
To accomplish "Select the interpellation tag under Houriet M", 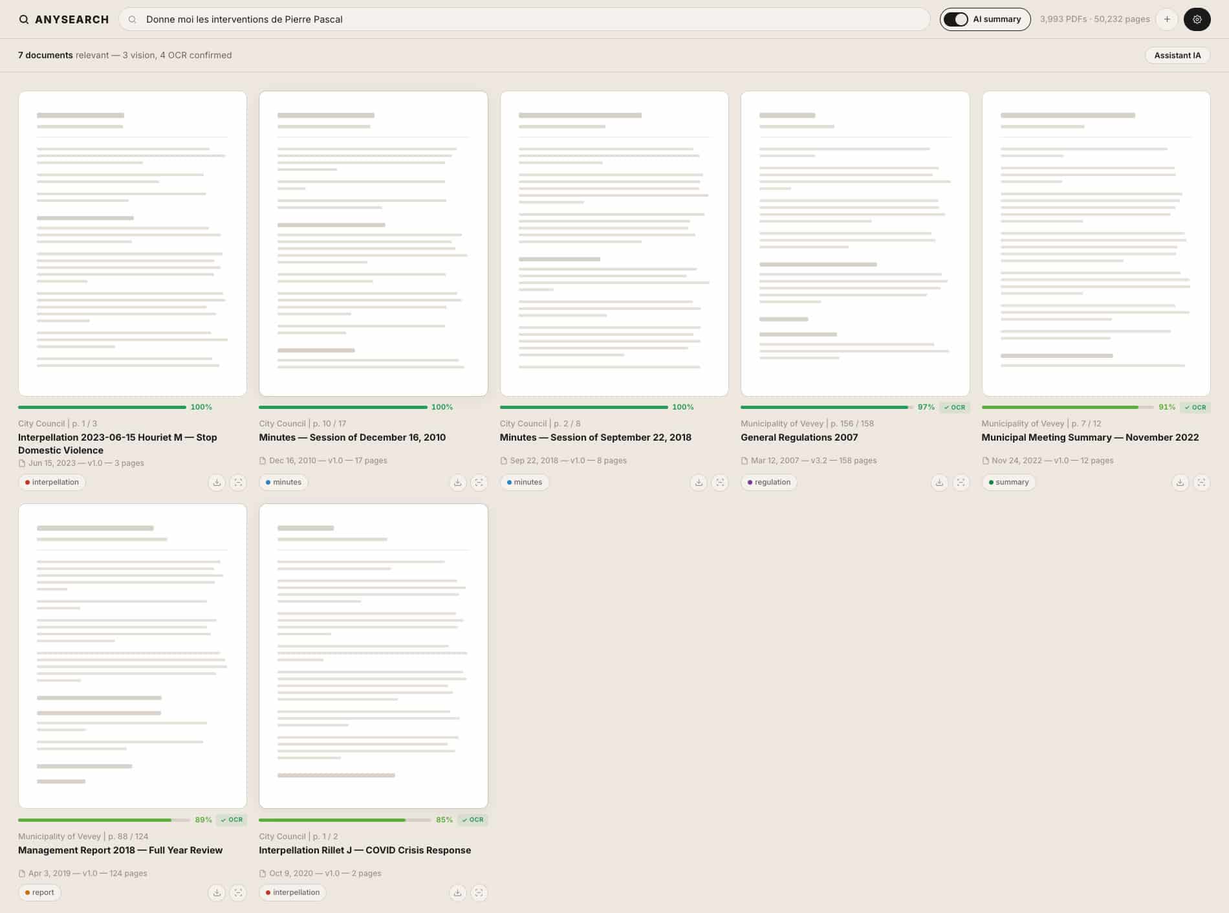I will click(52, 482).
